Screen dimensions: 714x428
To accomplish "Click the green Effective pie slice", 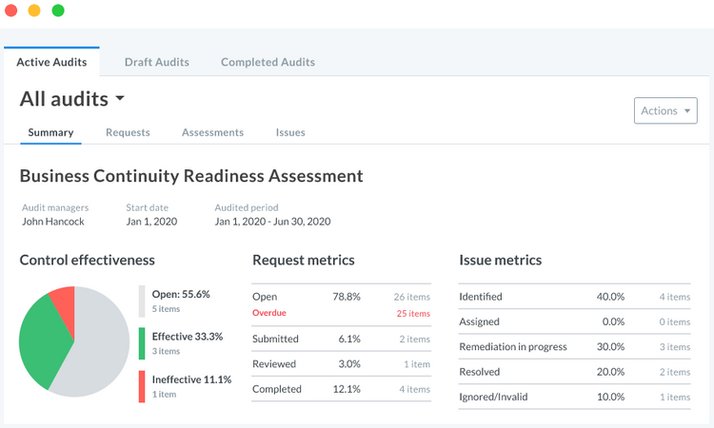I will (43, 341).
